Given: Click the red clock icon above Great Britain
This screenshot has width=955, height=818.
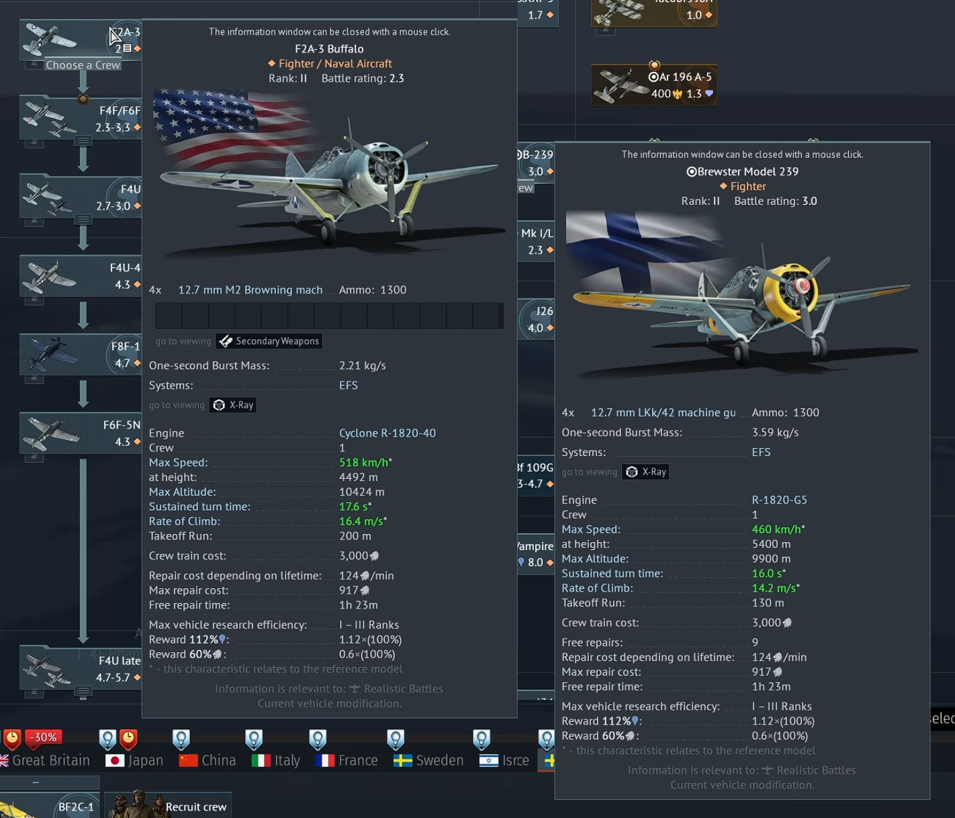Looking at the screenshot, I should tap(12, 739).
